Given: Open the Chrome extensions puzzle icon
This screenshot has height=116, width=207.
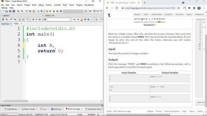Looking at the screenshot, I should [194, 8].
